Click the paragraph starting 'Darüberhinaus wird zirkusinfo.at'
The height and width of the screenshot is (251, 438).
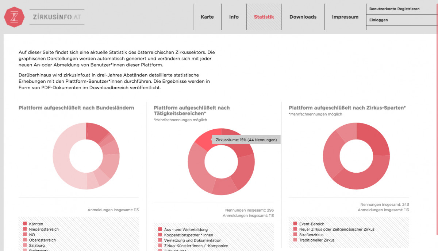click(114, 81)
